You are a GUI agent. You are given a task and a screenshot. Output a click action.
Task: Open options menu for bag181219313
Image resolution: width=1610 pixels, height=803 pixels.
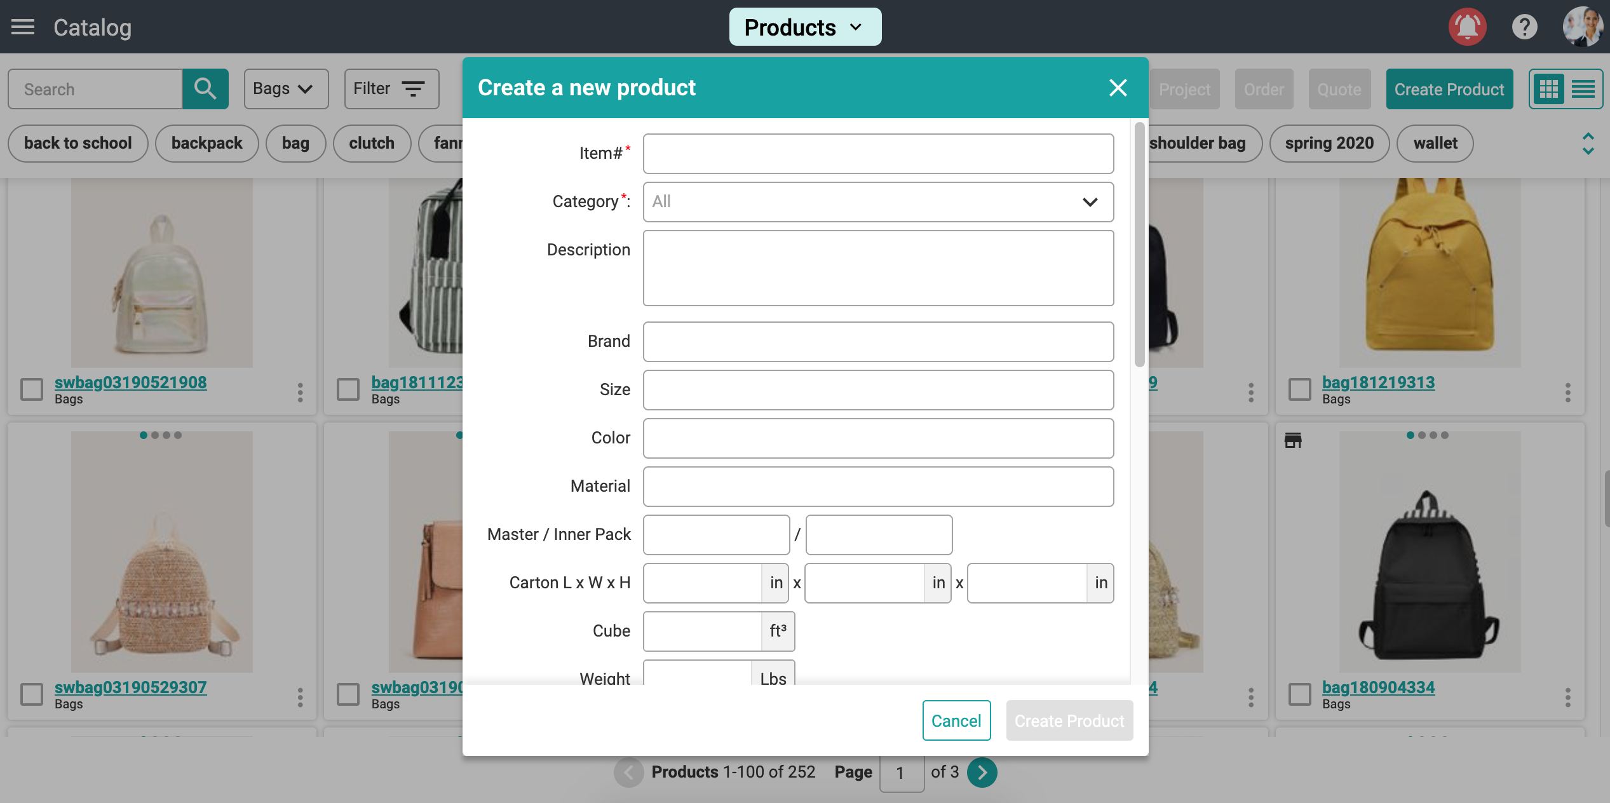tap(1567, 392)
